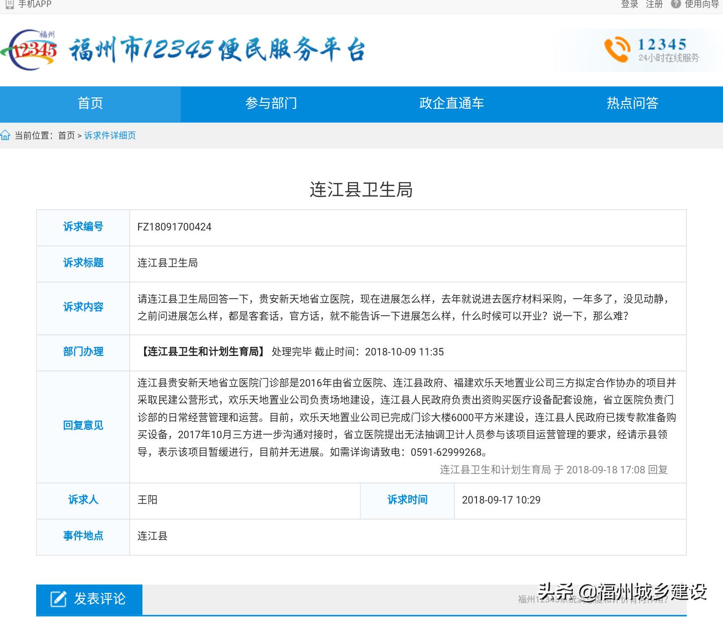Open the 首页 navigation tab
Screen dimensions: 723x617
point(90,103)
